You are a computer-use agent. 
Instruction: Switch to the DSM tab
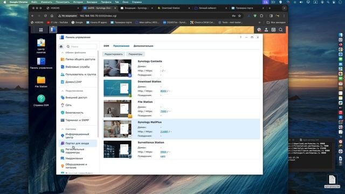coord(106,46)
